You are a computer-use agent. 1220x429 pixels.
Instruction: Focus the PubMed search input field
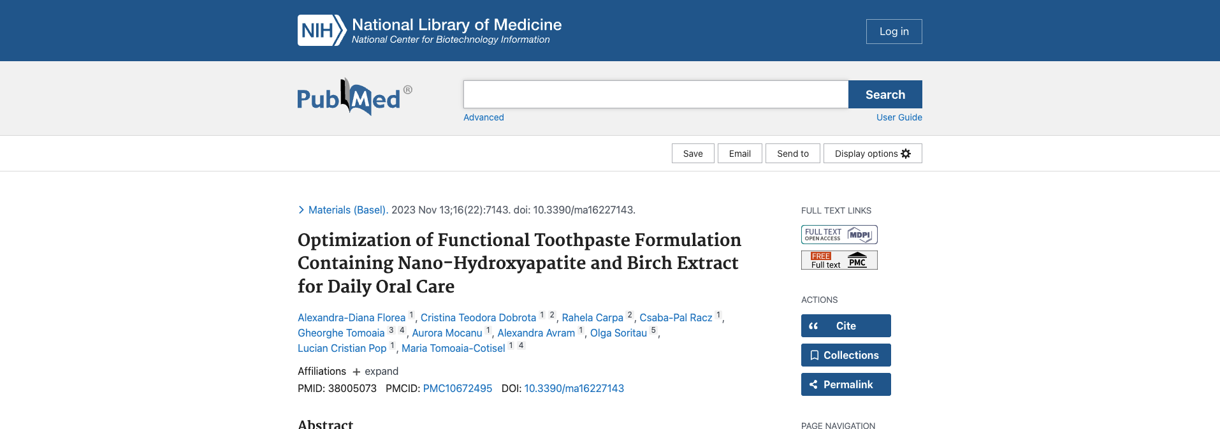656,94
